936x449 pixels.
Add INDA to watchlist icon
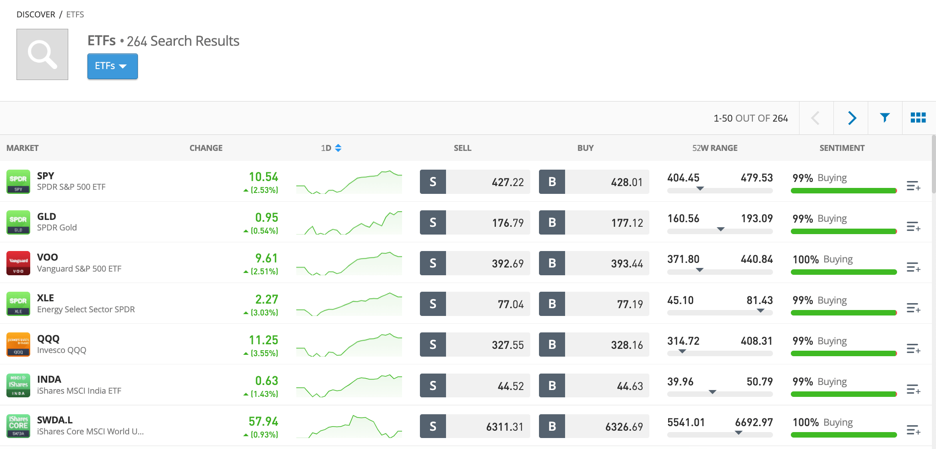pos(914,390)
